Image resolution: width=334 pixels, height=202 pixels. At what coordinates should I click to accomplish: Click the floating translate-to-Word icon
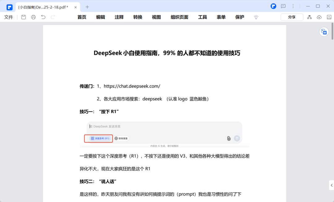pyautogui.click(x=324, y=32)
